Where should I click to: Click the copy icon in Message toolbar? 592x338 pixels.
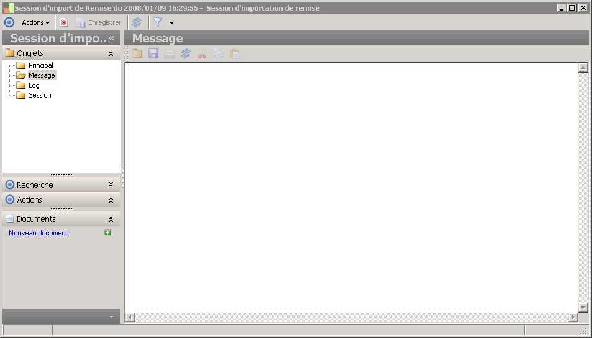point(218,53)
